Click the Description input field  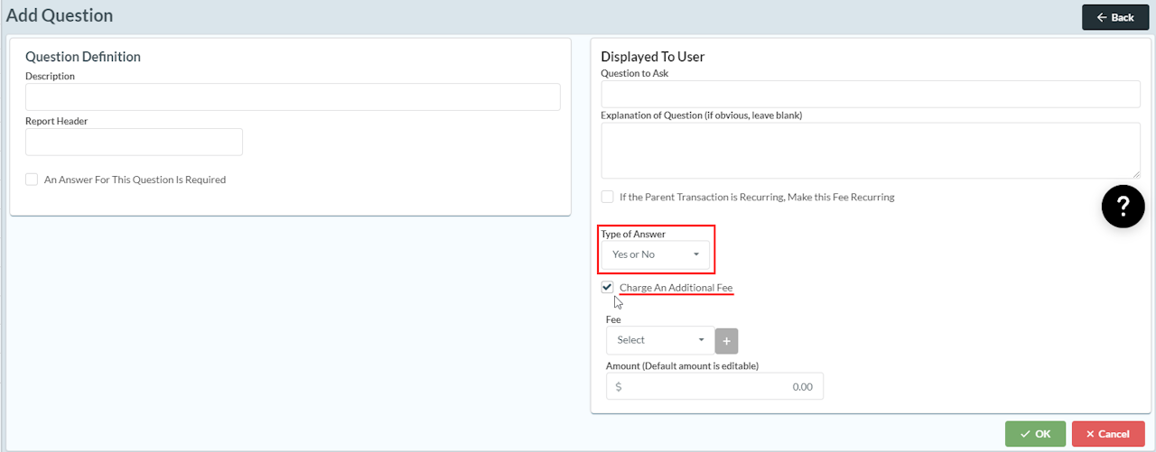click(x=293, y=97)
